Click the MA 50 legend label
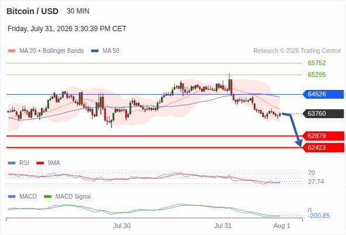This screenshot has width=346, height=235. [111, 51]
